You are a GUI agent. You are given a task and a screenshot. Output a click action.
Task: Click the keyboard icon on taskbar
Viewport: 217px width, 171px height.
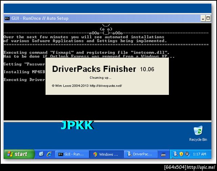163,155
